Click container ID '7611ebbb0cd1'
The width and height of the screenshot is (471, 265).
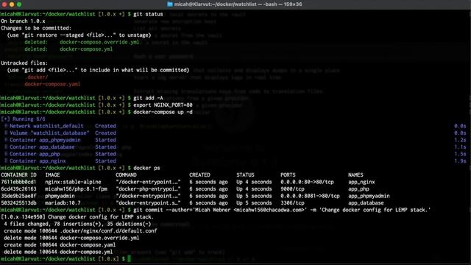point(18,182)
